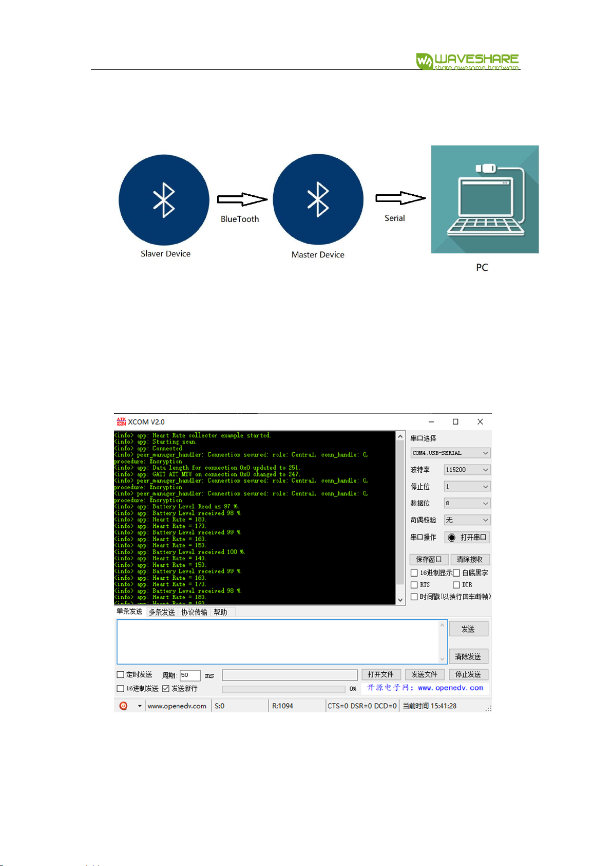
Task: Click the S:0 sent counter in status bar
Action: coord(220,706)
